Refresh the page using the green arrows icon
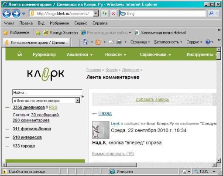Screen dimensions: 223x176 point(104,14)
